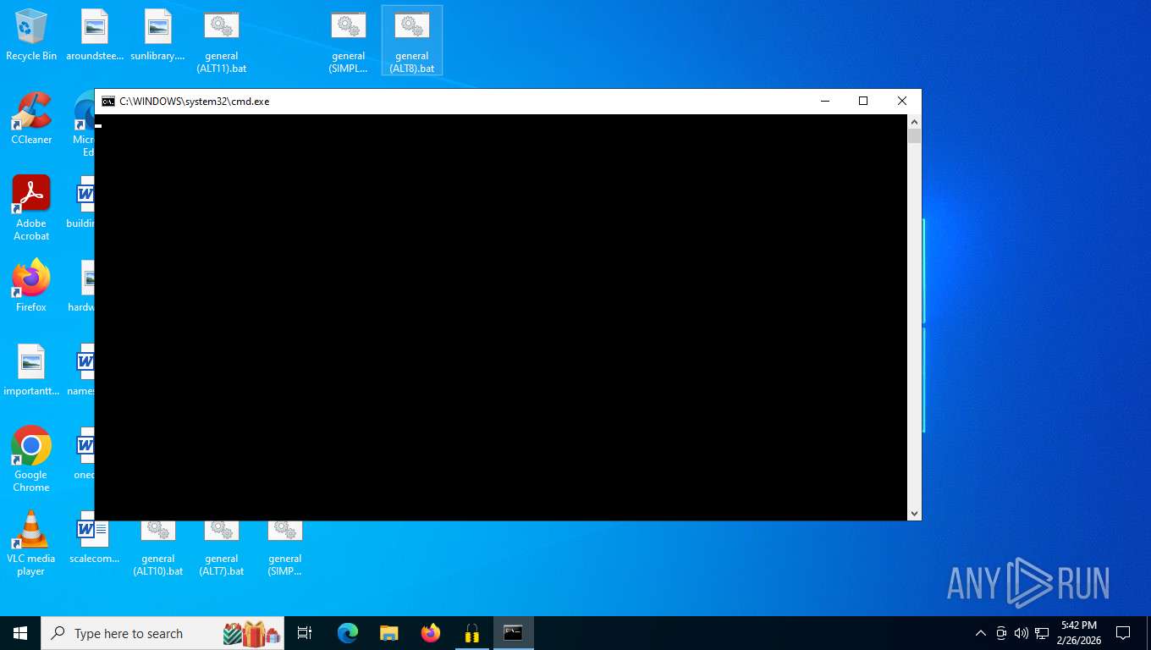Select general (ALT8).bat file icon

tap(412, 41)
